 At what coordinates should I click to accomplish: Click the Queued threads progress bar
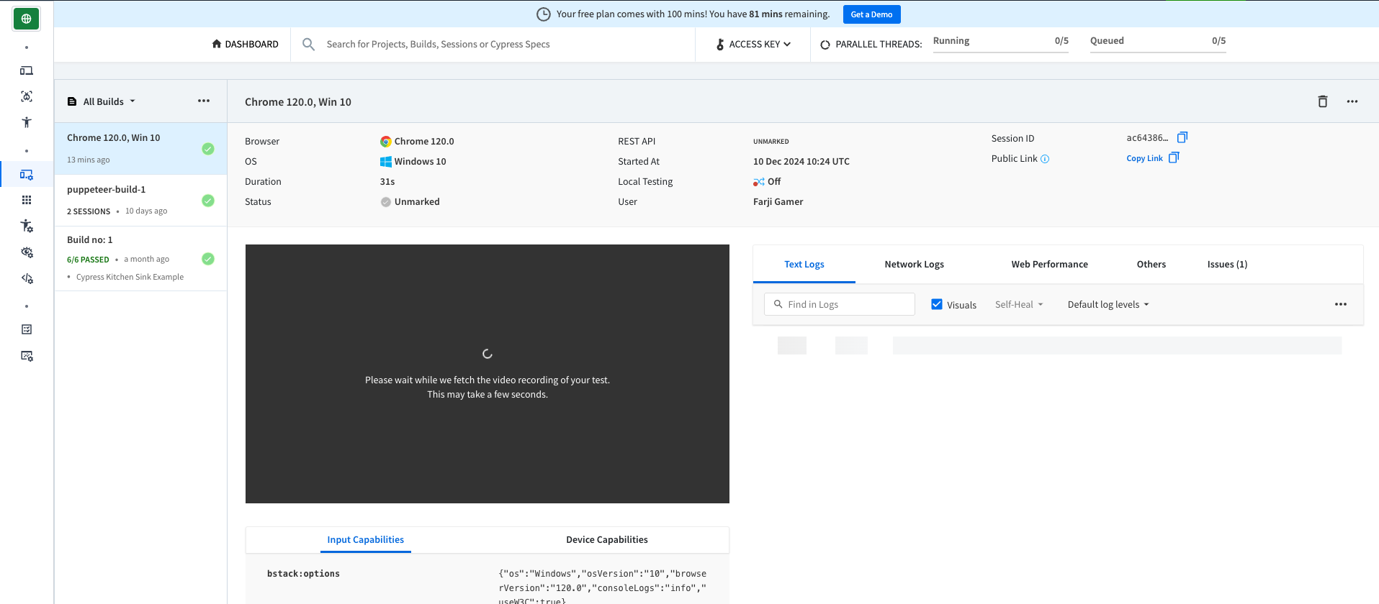(1158, 52)
